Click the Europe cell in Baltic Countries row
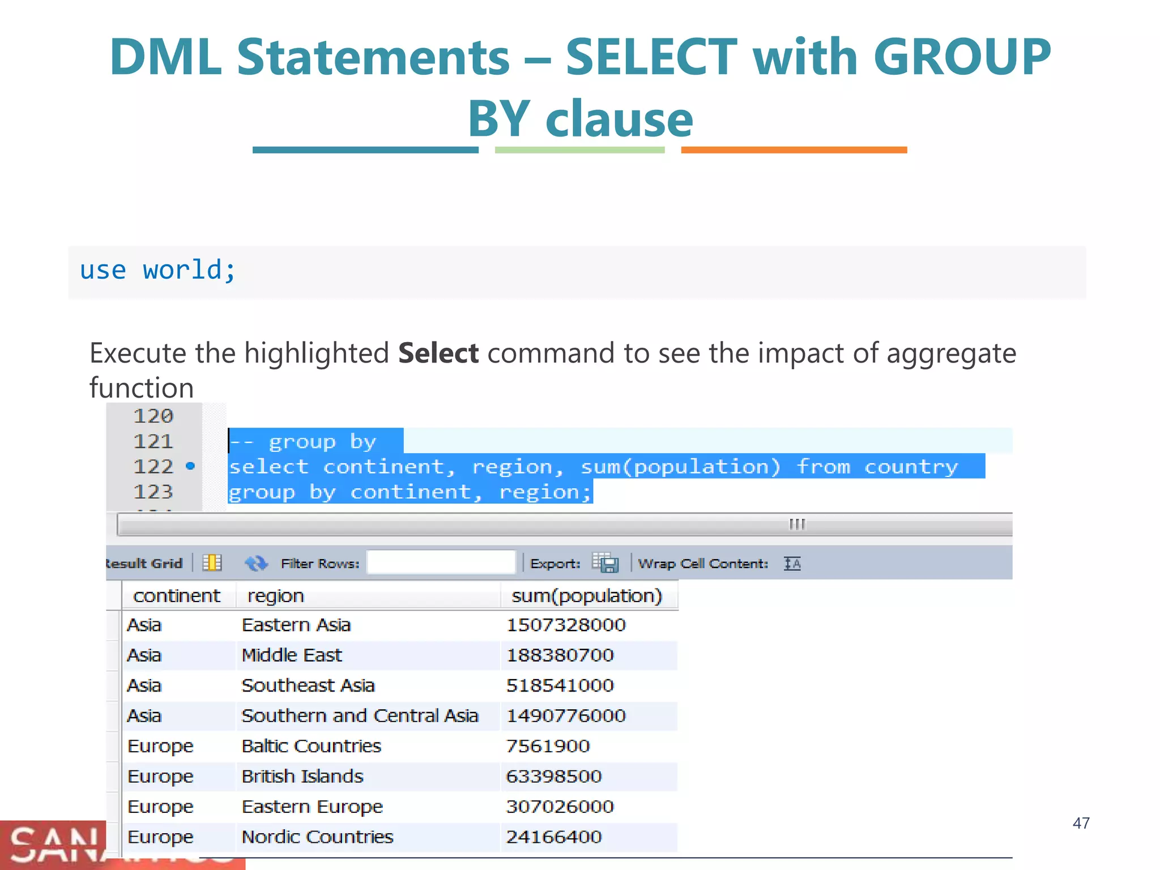This screenshot has height=870, width=1160. (x=178, y=746)
